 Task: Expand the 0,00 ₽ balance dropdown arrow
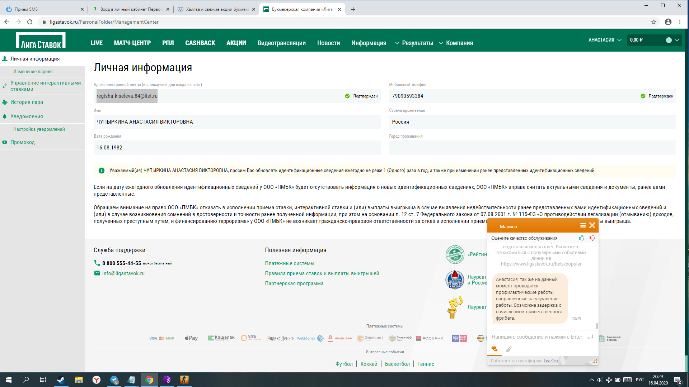[x=677, y=40]
